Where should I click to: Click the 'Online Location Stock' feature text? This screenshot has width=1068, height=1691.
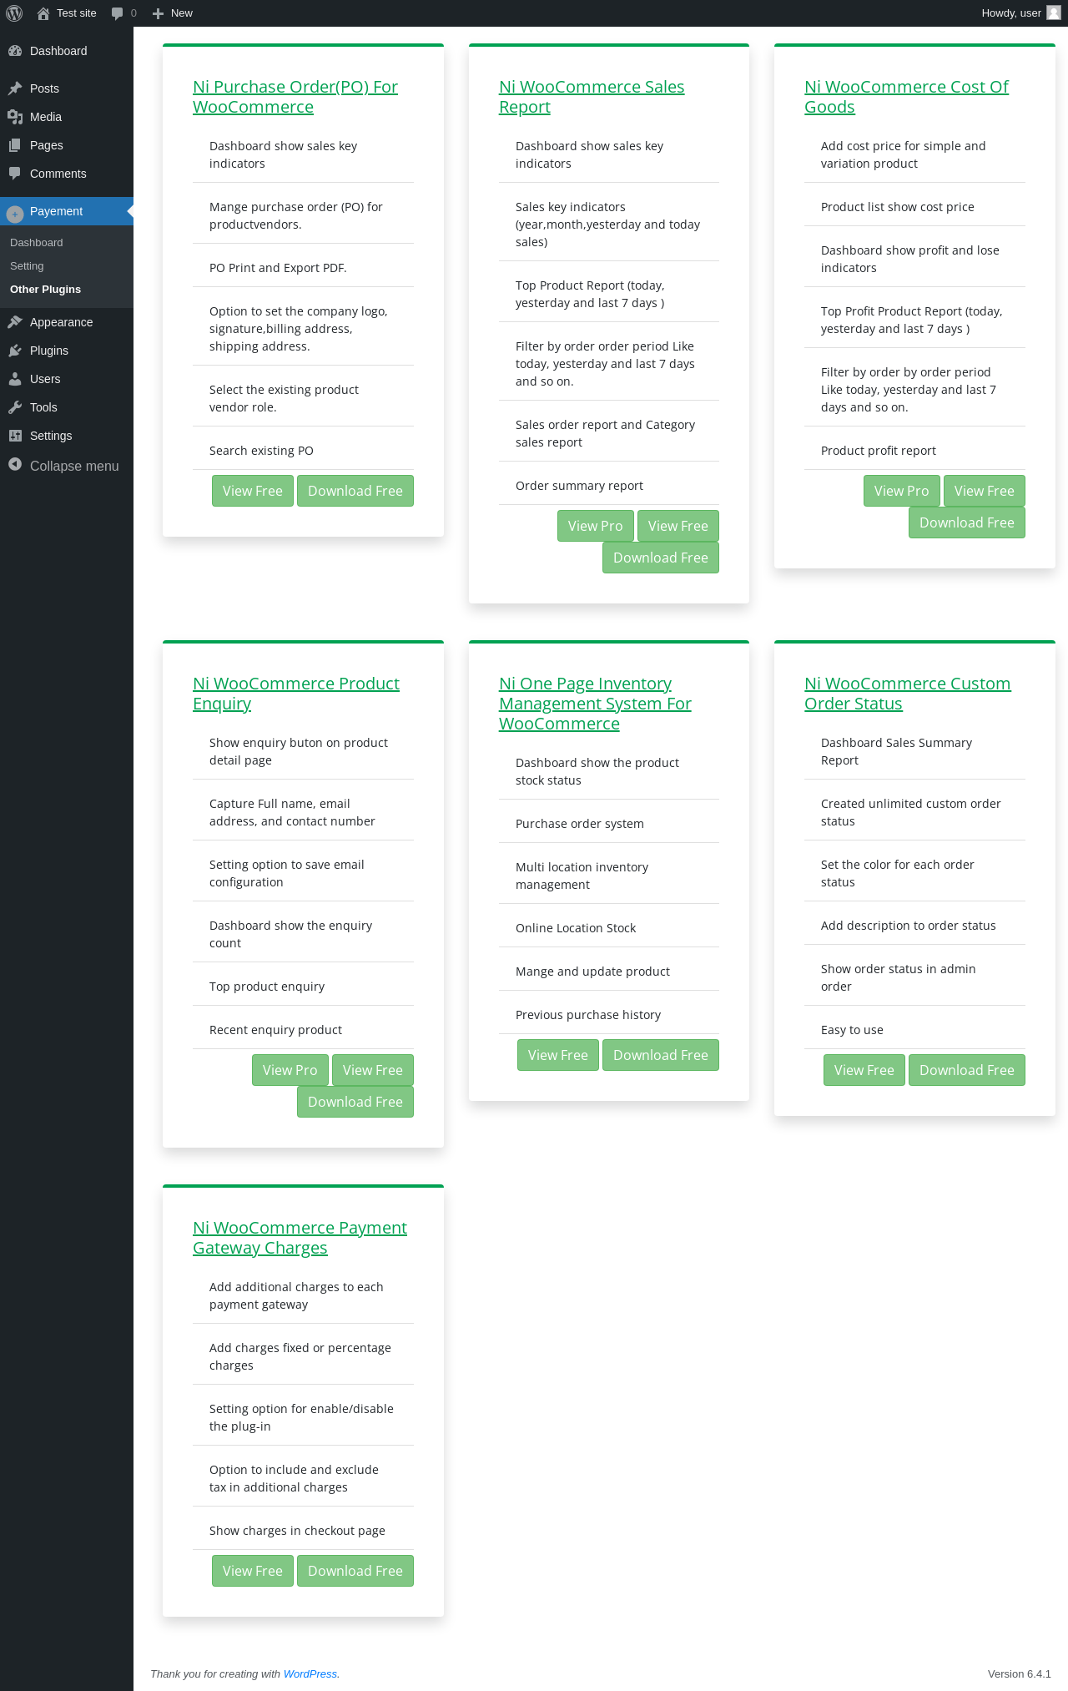576,928
